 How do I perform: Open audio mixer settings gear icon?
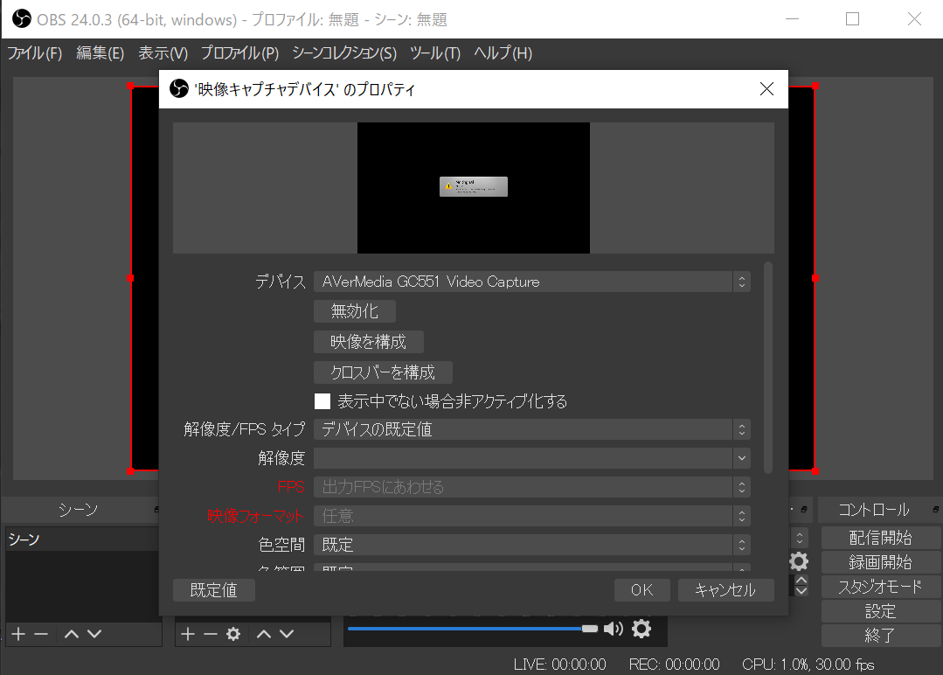(641, 629)
